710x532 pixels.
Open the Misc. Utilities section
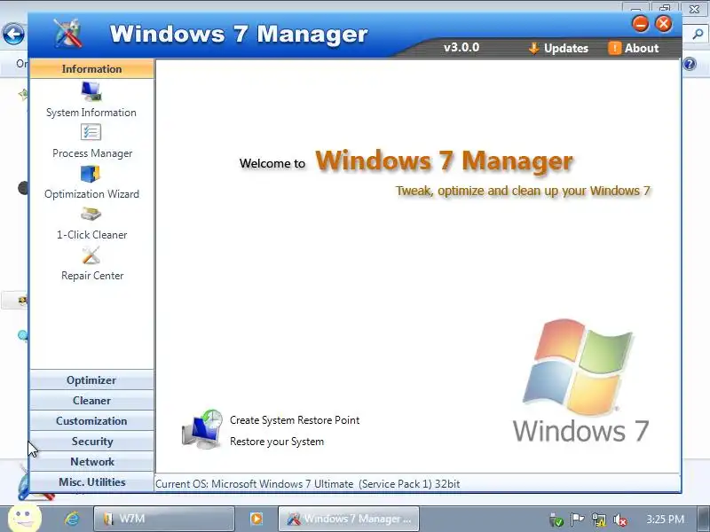coord(92,481)
